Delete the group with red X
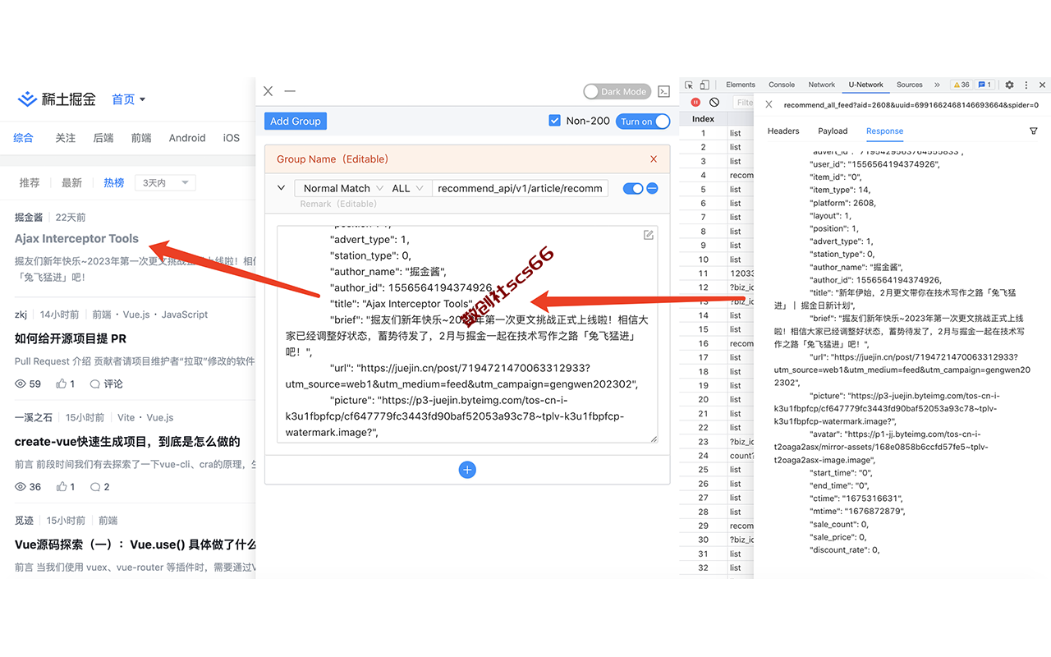This screenshot has height=657, width=1051. click(x=654, y=159)
